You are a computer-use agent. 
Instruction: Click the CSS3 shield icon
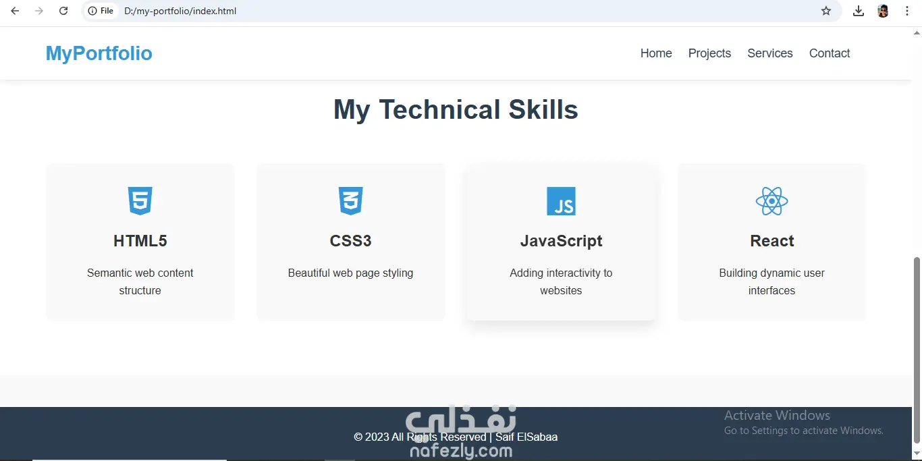click(x=351, y=201)
